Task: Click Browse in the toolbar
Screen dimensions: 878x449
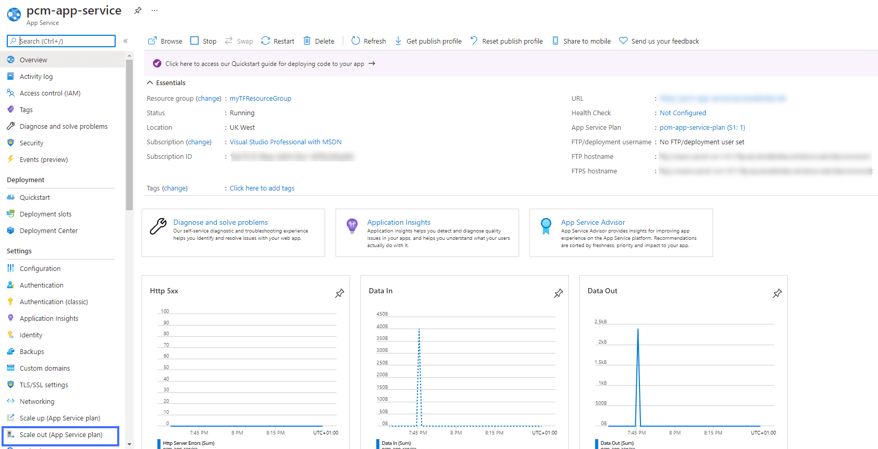Action: click(x=165, y=41)
